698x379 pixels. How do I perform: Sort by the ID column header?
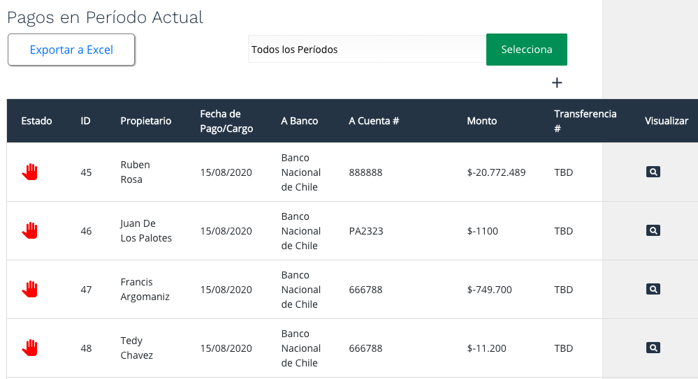pos(85,121)
